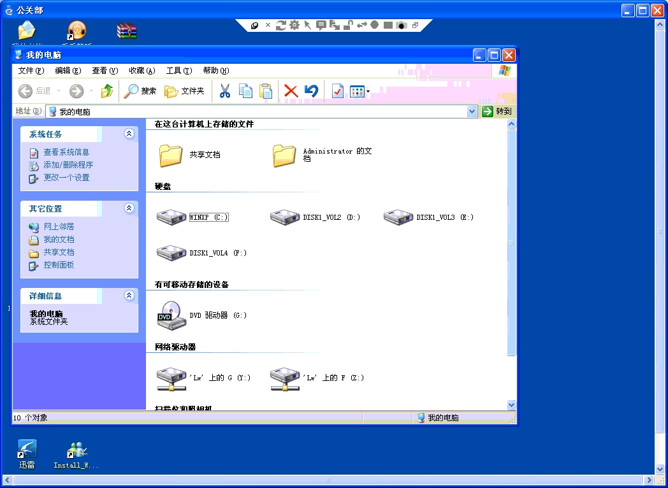Click the Search toolbar button
The image size is (668, 488).
(x=140, y=90)
